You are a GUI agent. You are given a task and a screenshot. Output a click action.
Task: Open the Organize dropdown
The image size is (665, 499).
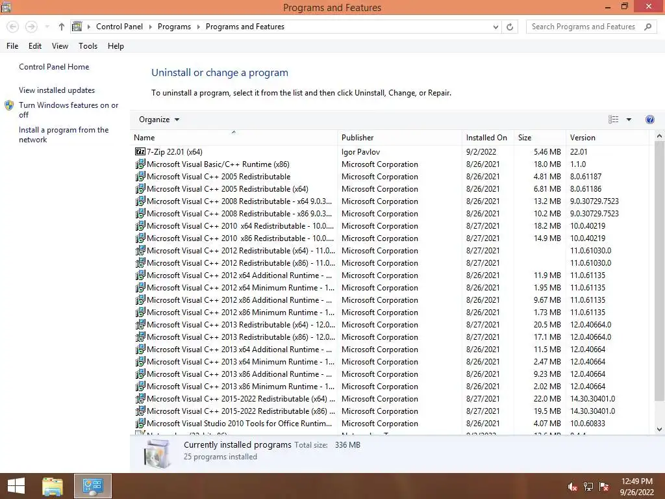click(159, 120)
